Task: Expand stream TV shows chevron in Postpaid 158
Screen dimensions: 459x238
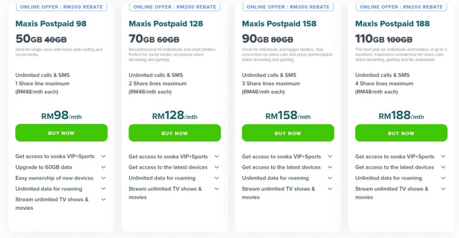Action: 330,189
